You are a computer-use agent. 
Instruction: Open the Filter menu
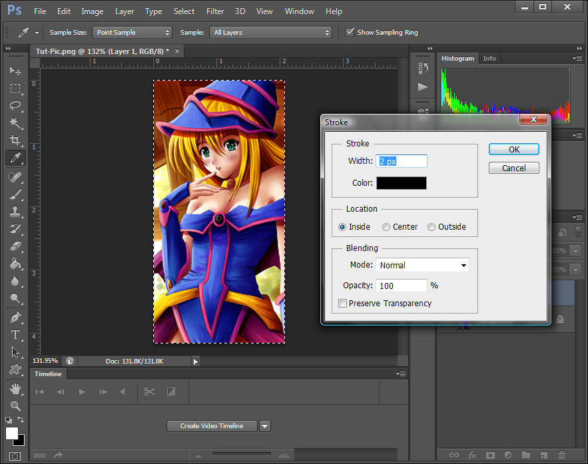[215, 11]
